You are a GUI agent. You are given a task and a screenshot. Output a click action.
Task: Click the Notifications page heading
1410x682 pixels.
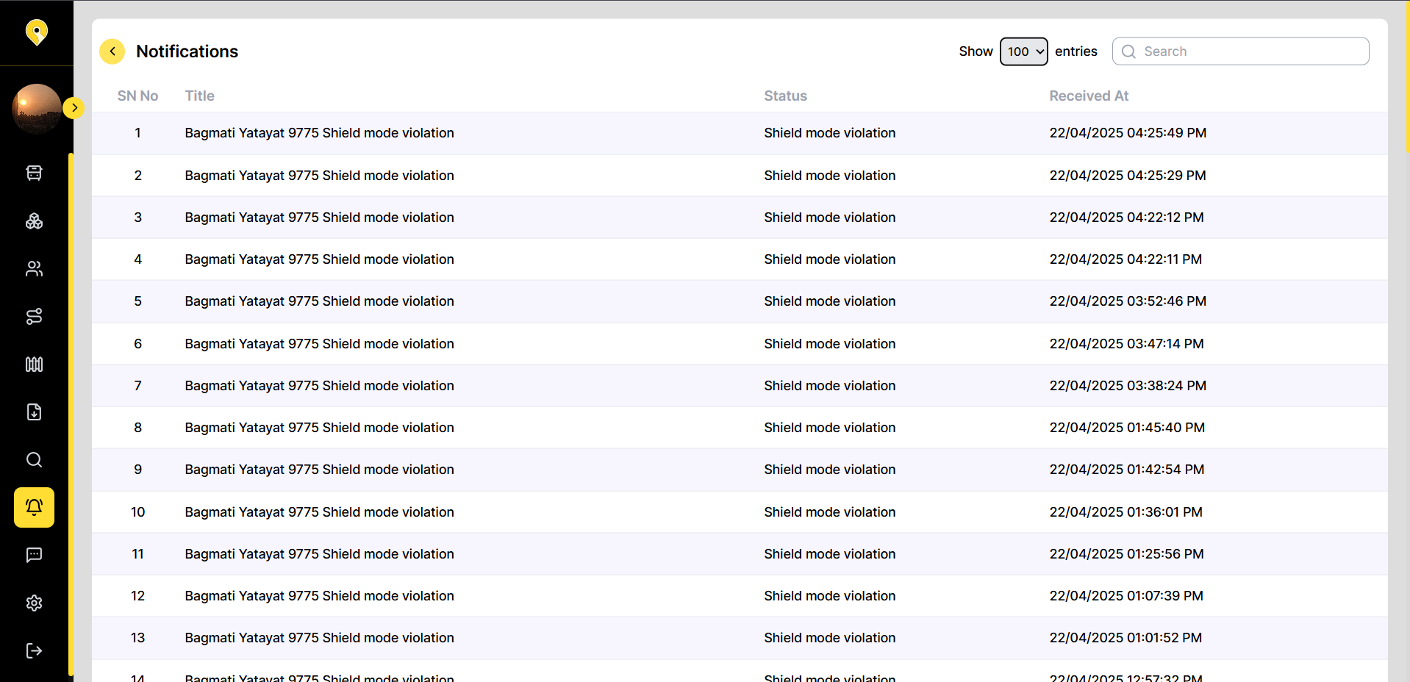click(187, 51)
